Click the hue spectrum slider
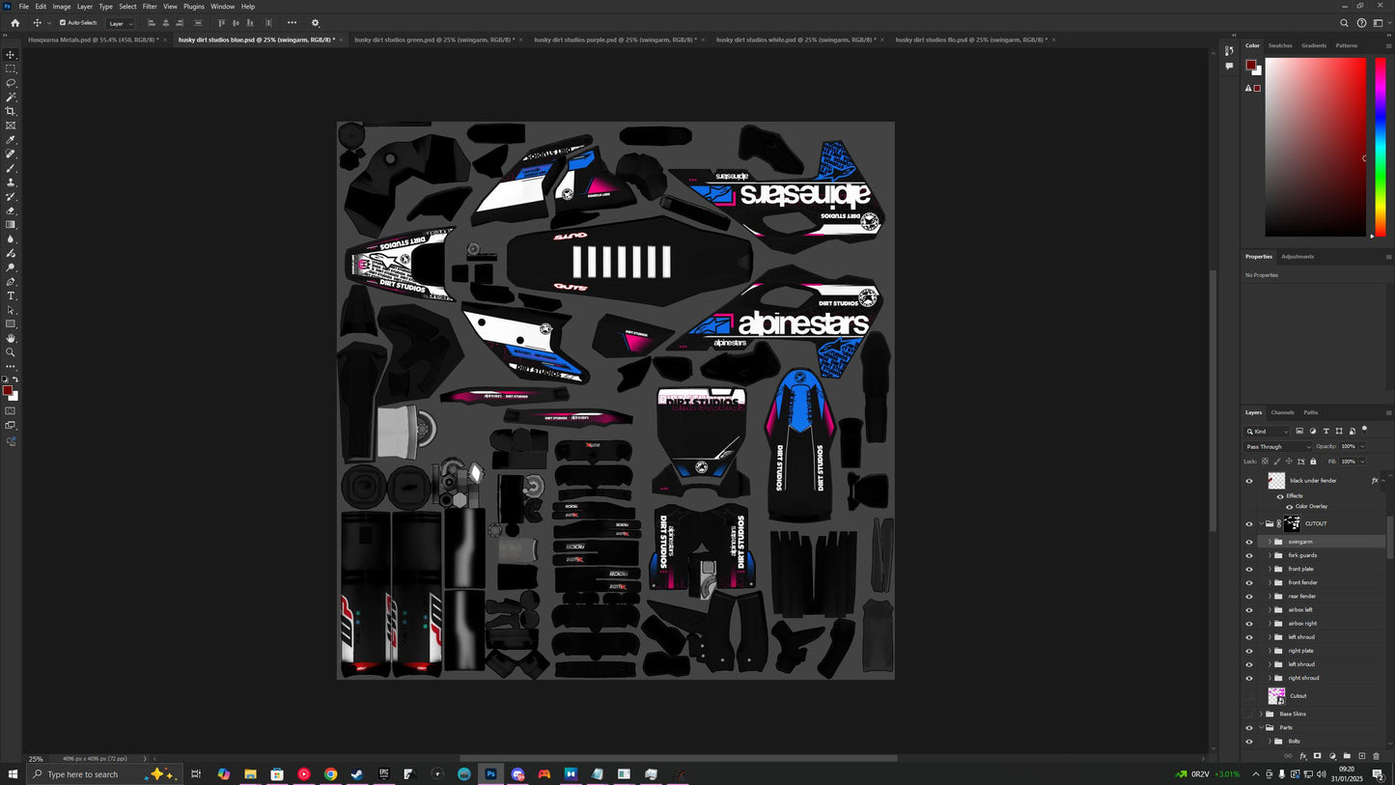 (x=1381, y=147)
